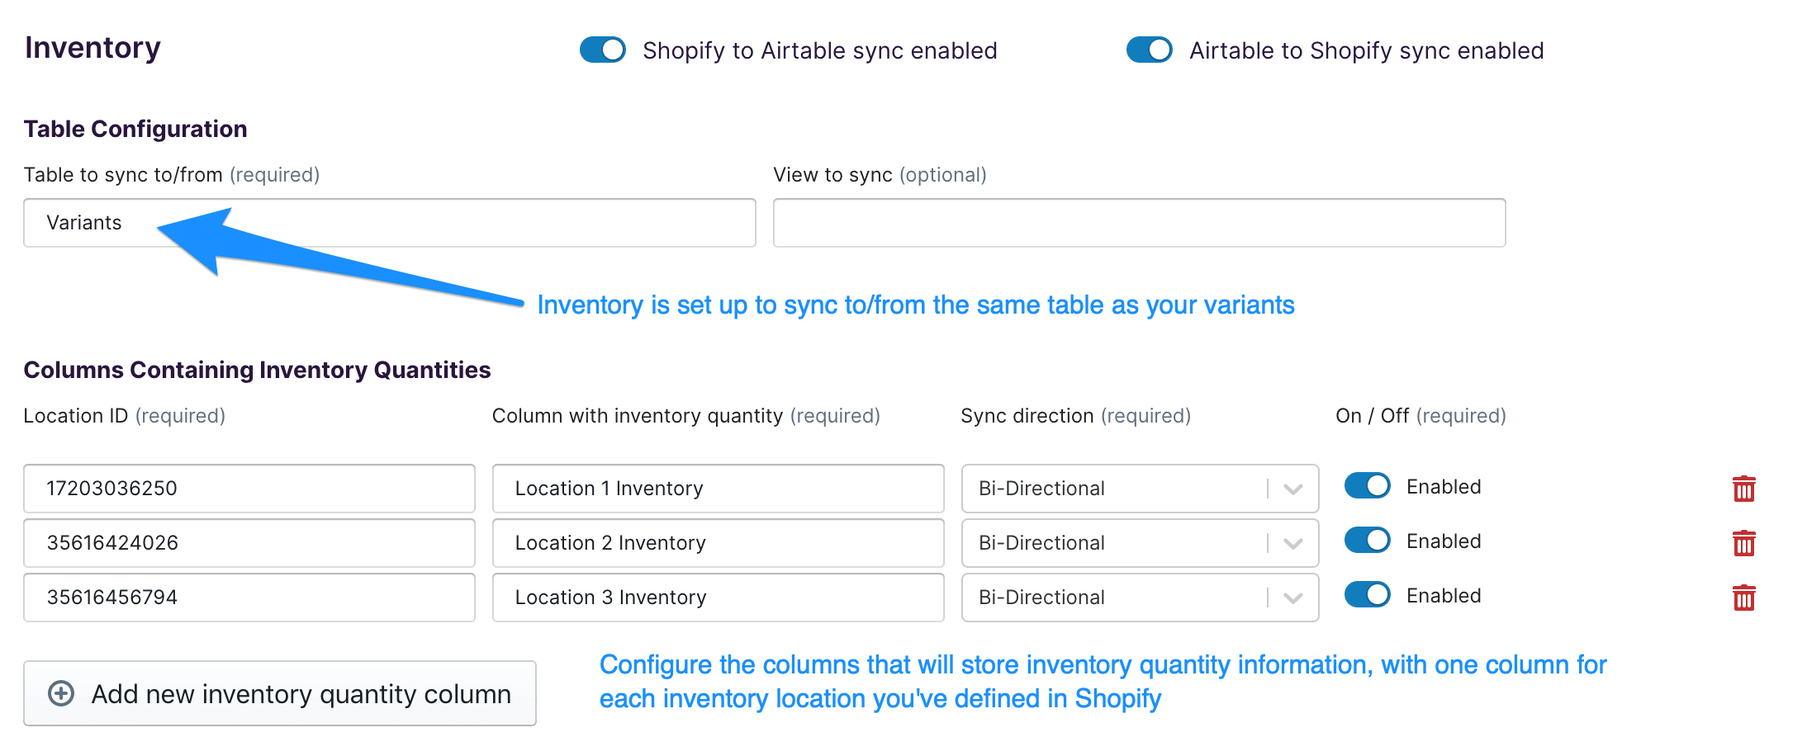Viewport: 1807px width, 756px height.
Task: Edit Location ID 17203036250 field
Action: point(249,489)
